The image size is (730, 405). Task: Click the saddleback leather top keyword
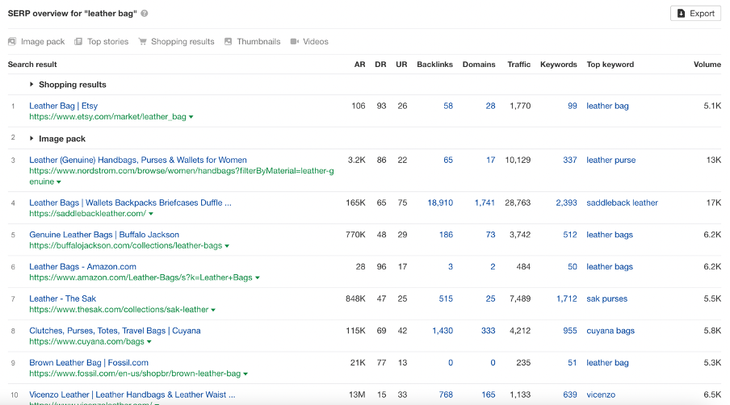622,202
